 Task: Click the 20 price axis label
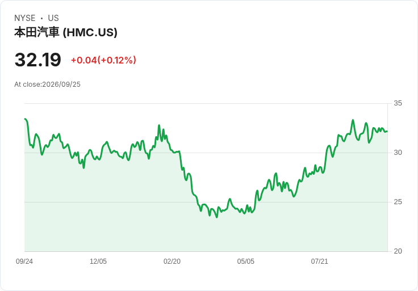398,251
